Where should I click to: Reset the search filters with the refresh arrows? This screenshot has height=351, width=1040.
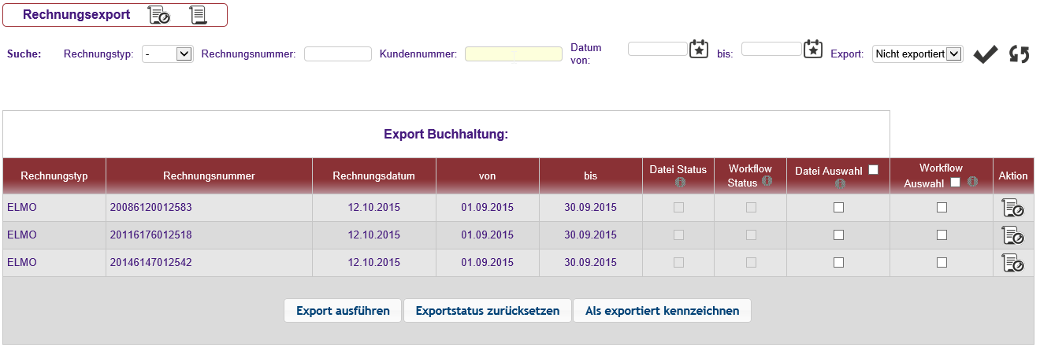[1020, 54]
